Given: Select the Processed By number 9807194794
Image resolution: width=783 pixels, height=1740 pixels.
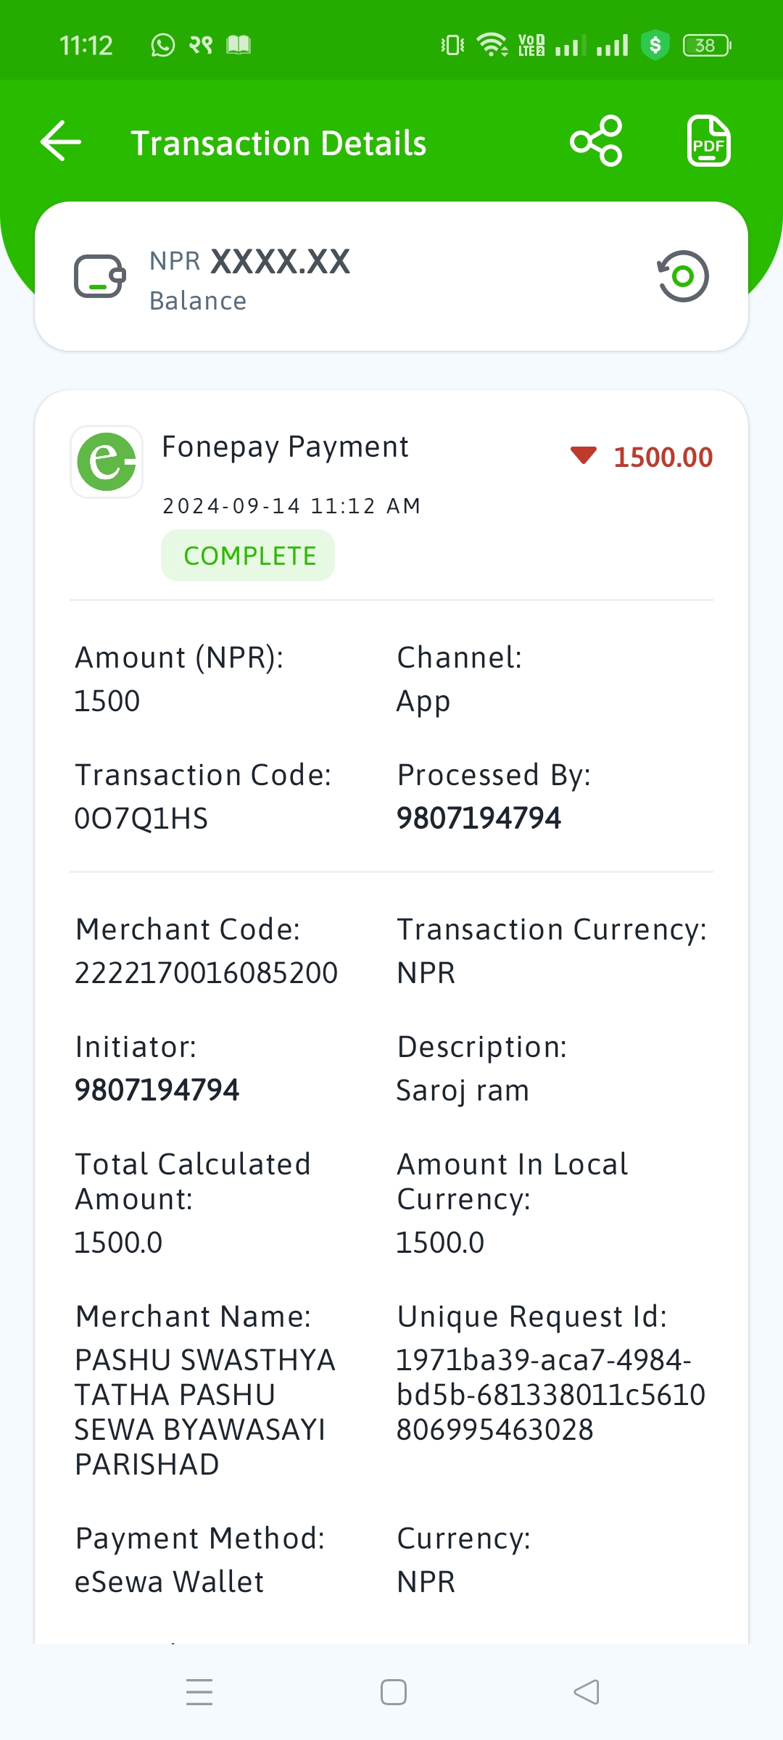Looking at the screenshot, I should [479, 818].
